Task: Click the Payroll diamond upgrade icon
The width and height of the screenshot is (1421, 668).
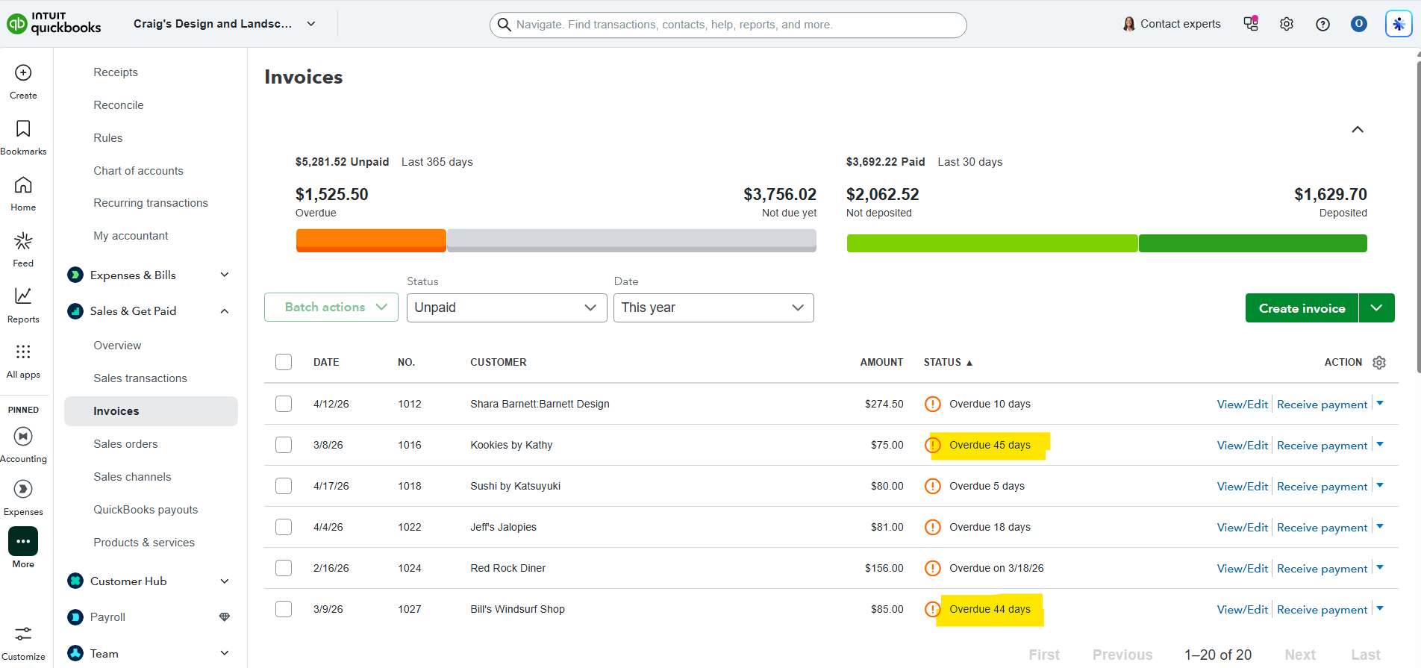Action: tap(224, 617)
